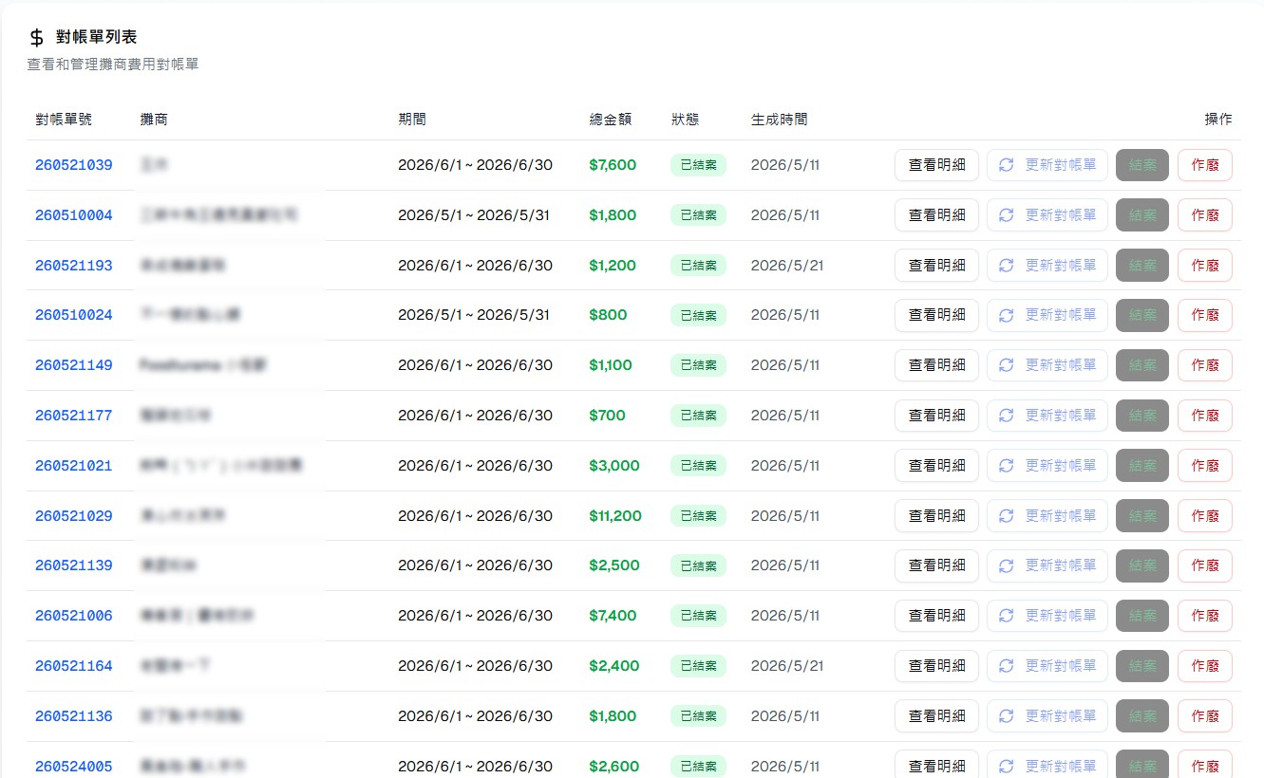Screen dimensions: 1264x778
Task: View details (查看明細) for 260521029
Action: coord(936,516)
